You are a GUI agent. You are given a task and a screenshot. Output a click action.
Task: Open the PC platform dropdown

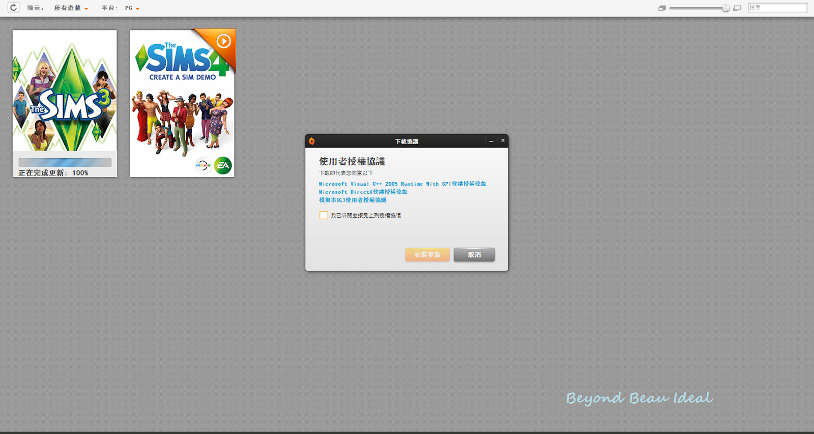click(x=132, y=8)
